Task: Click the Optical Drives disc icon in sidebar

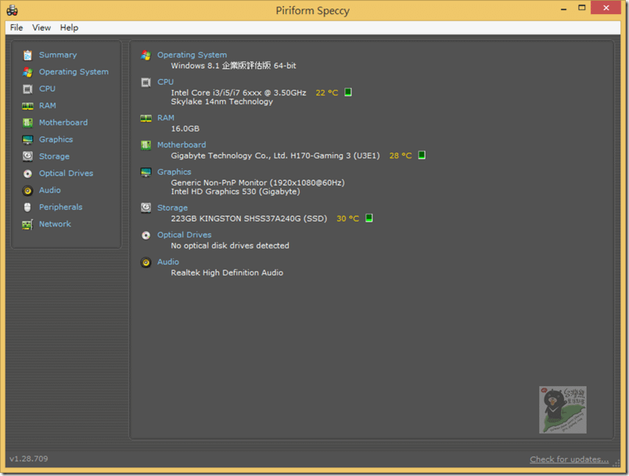Action: point(27,173)
